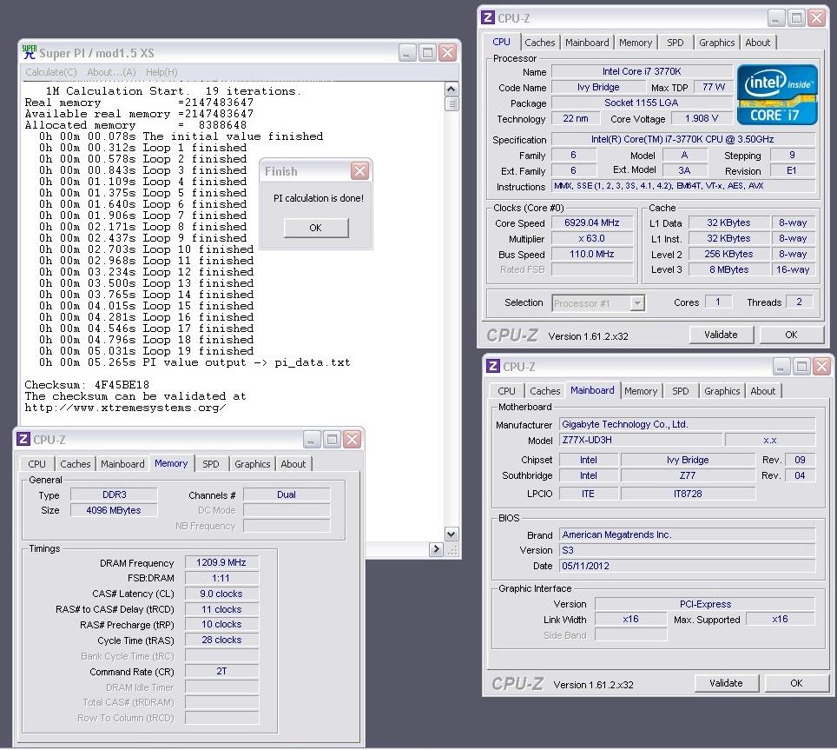Click Validate button in Mainboard window

tap(726, 683)
